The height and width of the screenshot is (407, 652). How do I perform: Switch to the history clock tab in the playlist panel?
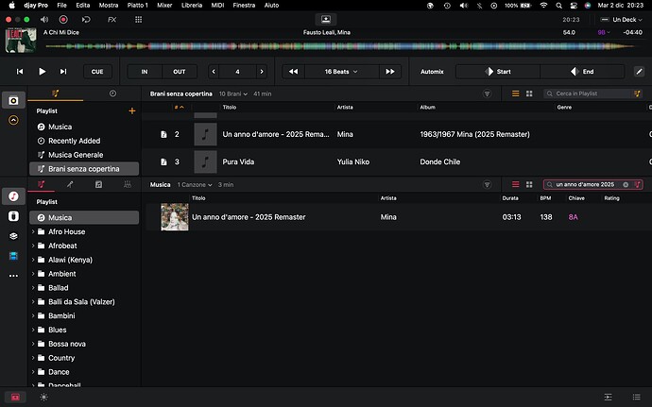pyautogui.click(x=112, y=93)
